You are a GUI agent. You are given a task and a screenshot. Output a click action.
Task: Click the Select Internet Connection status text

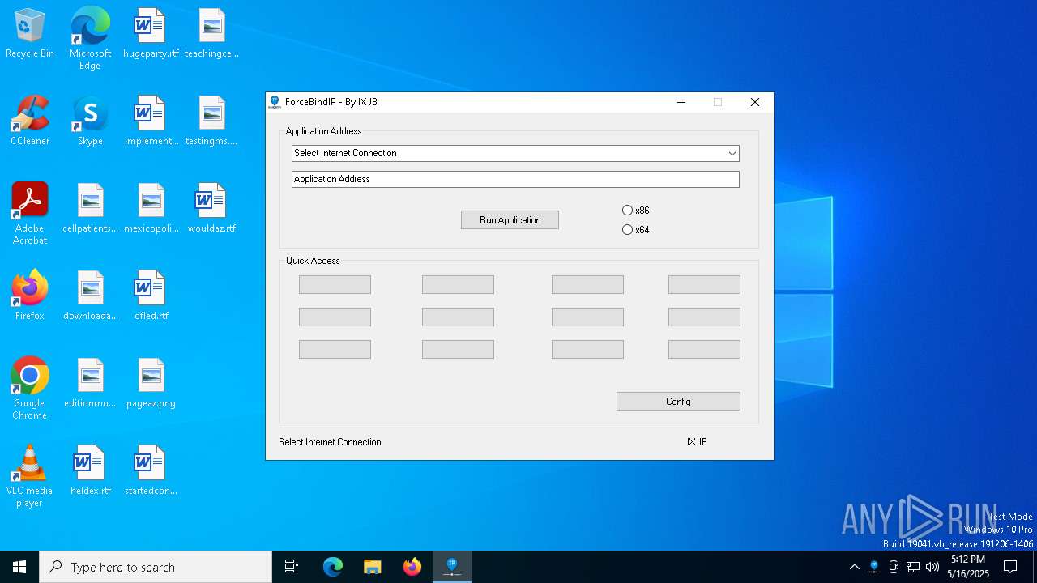pyautogui.click(x=330, y=442)
